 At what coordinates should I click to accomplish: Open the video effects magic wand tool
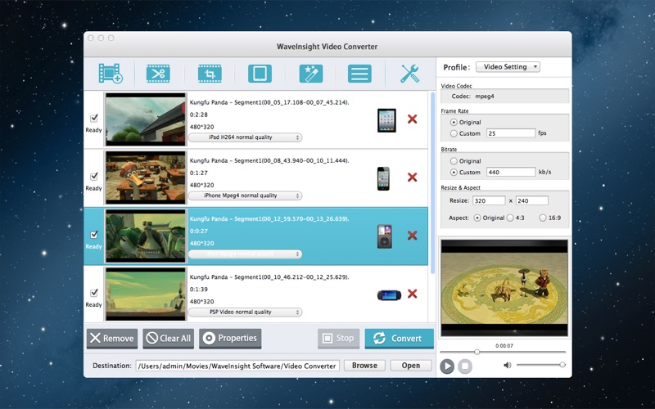click(x=311, y=74)
